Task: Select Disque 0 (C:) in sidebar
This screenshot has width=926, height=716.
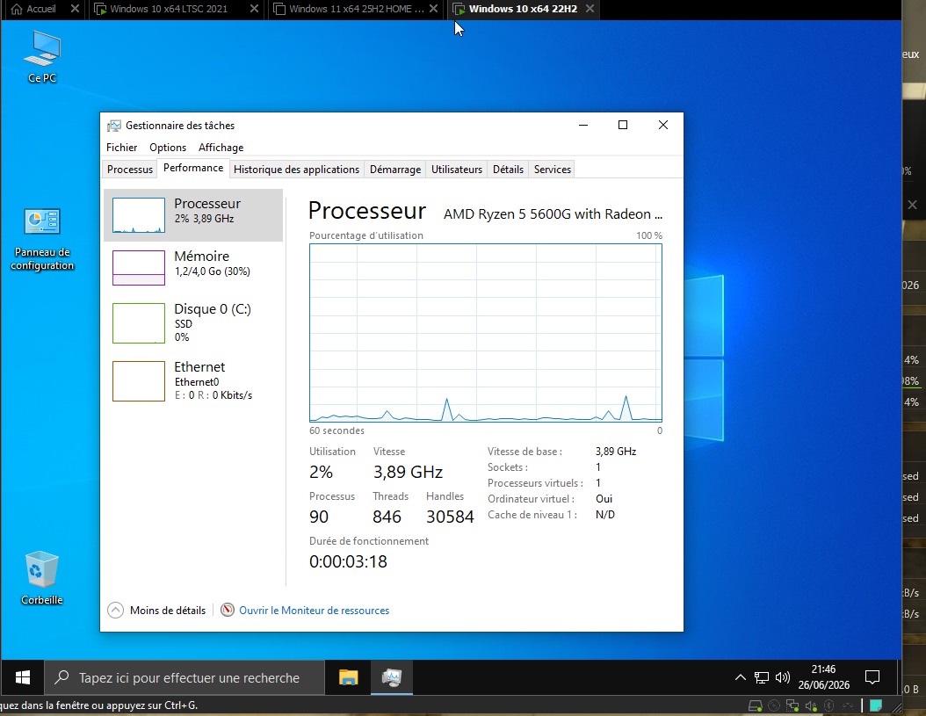Action: pos(193,323)
